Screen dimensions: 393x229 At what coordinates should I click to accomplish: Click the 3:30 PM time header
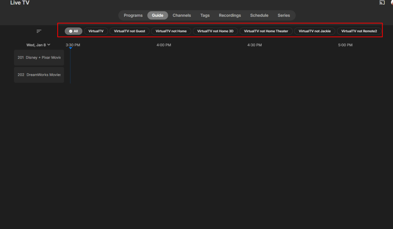(x=73, y=45)
